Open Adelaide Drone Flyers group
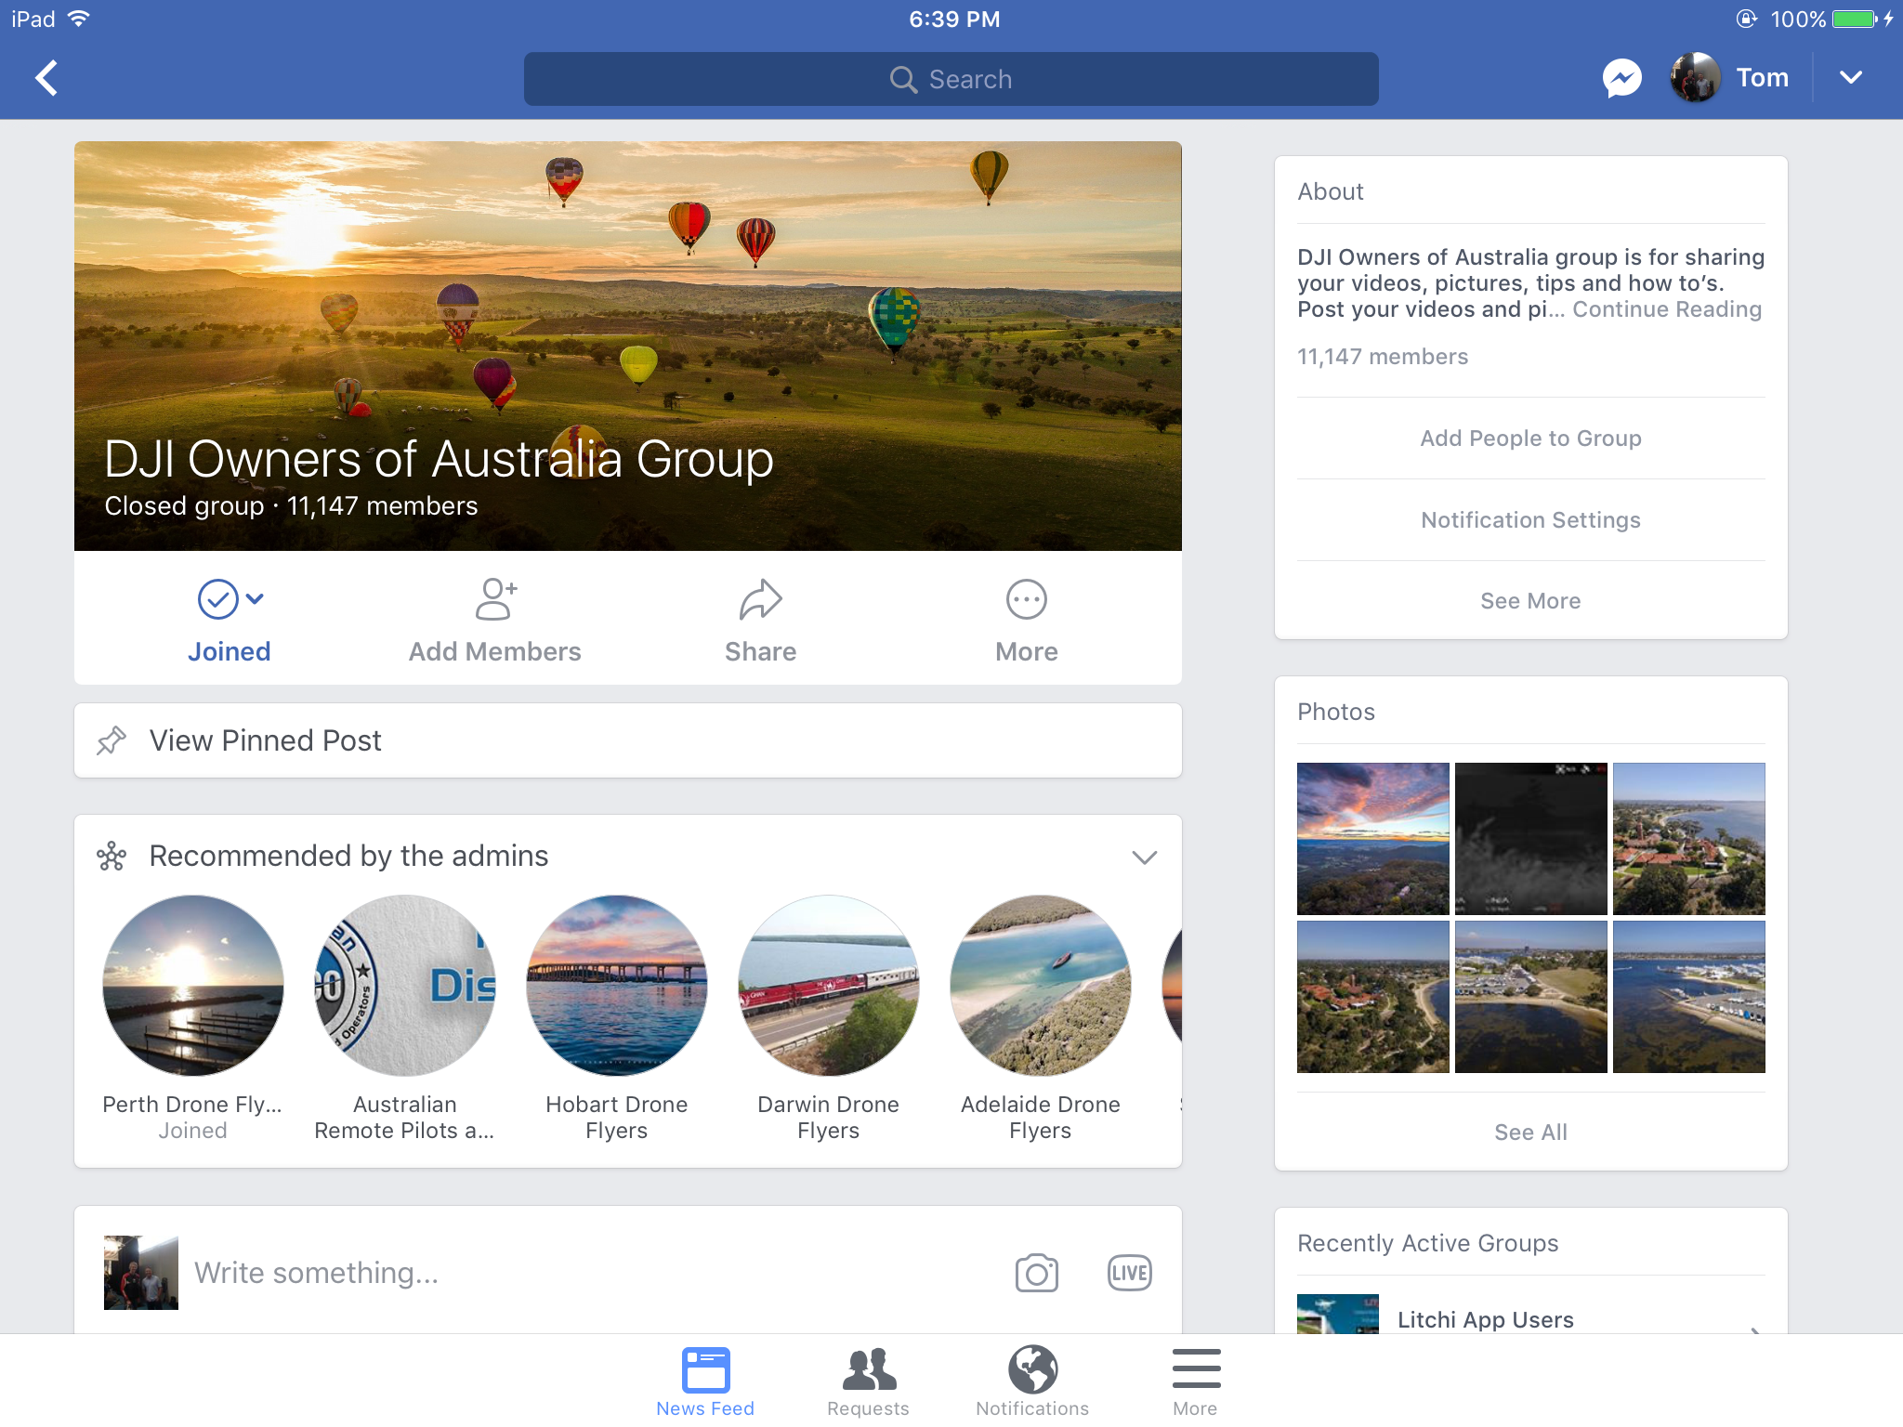Image resolution: width=1903 pixels, height=1427 pixels. coord(1040,986)
